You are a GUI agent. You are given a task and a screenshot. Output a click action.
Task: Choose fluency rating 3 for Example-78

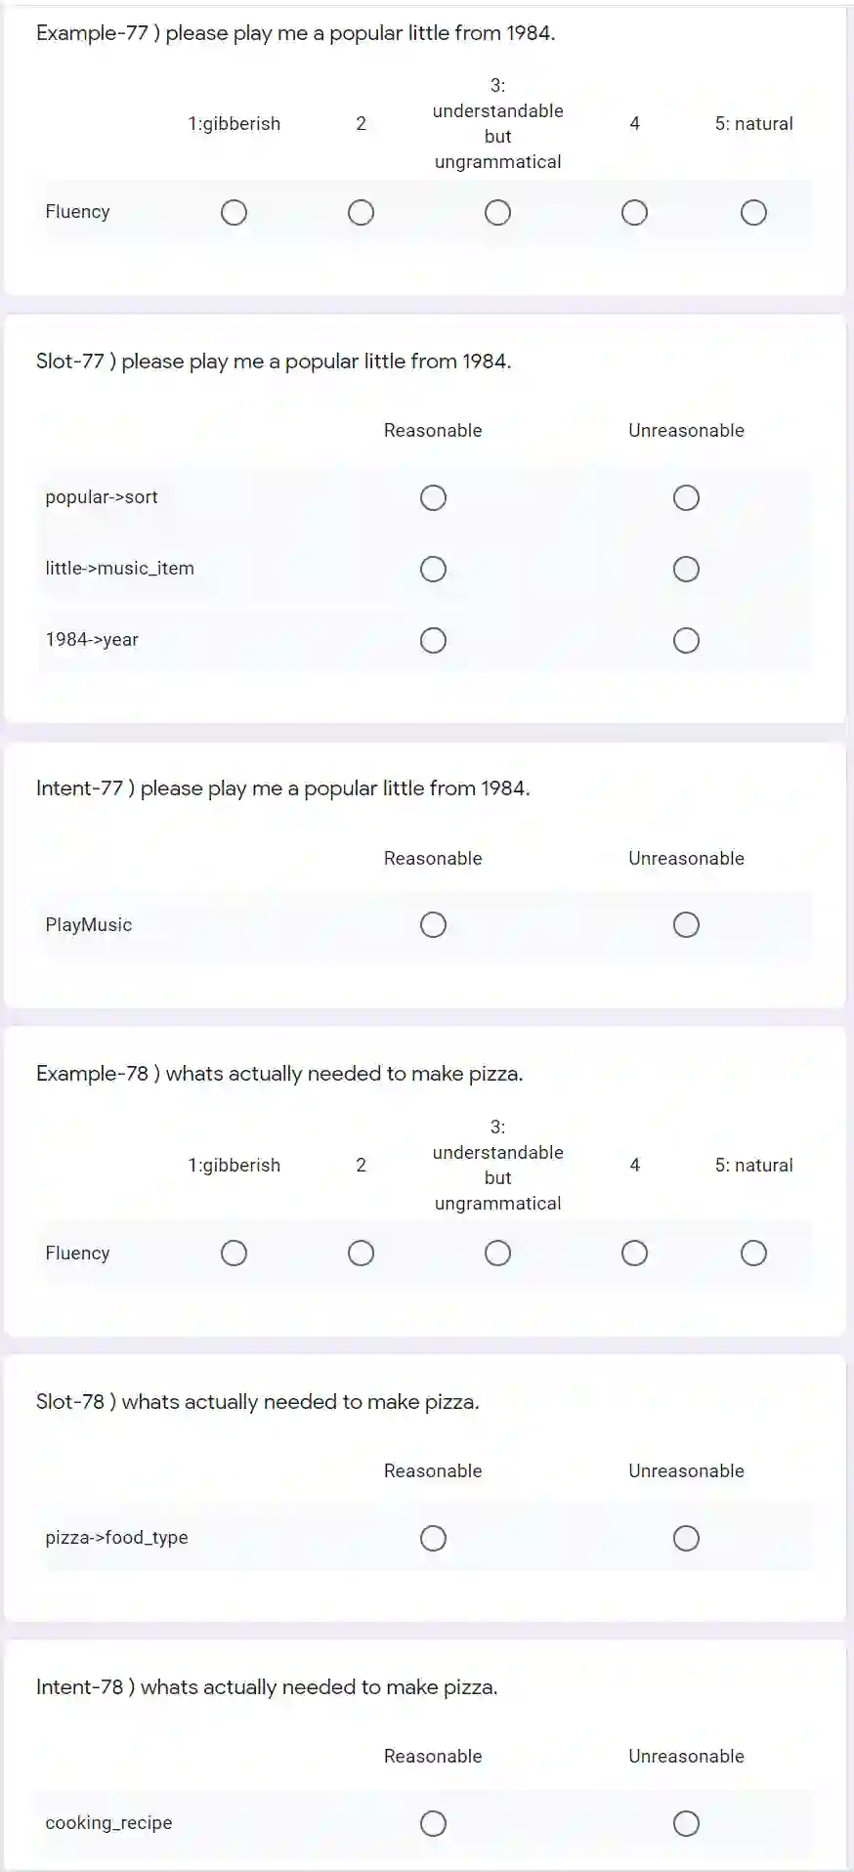497,1254
